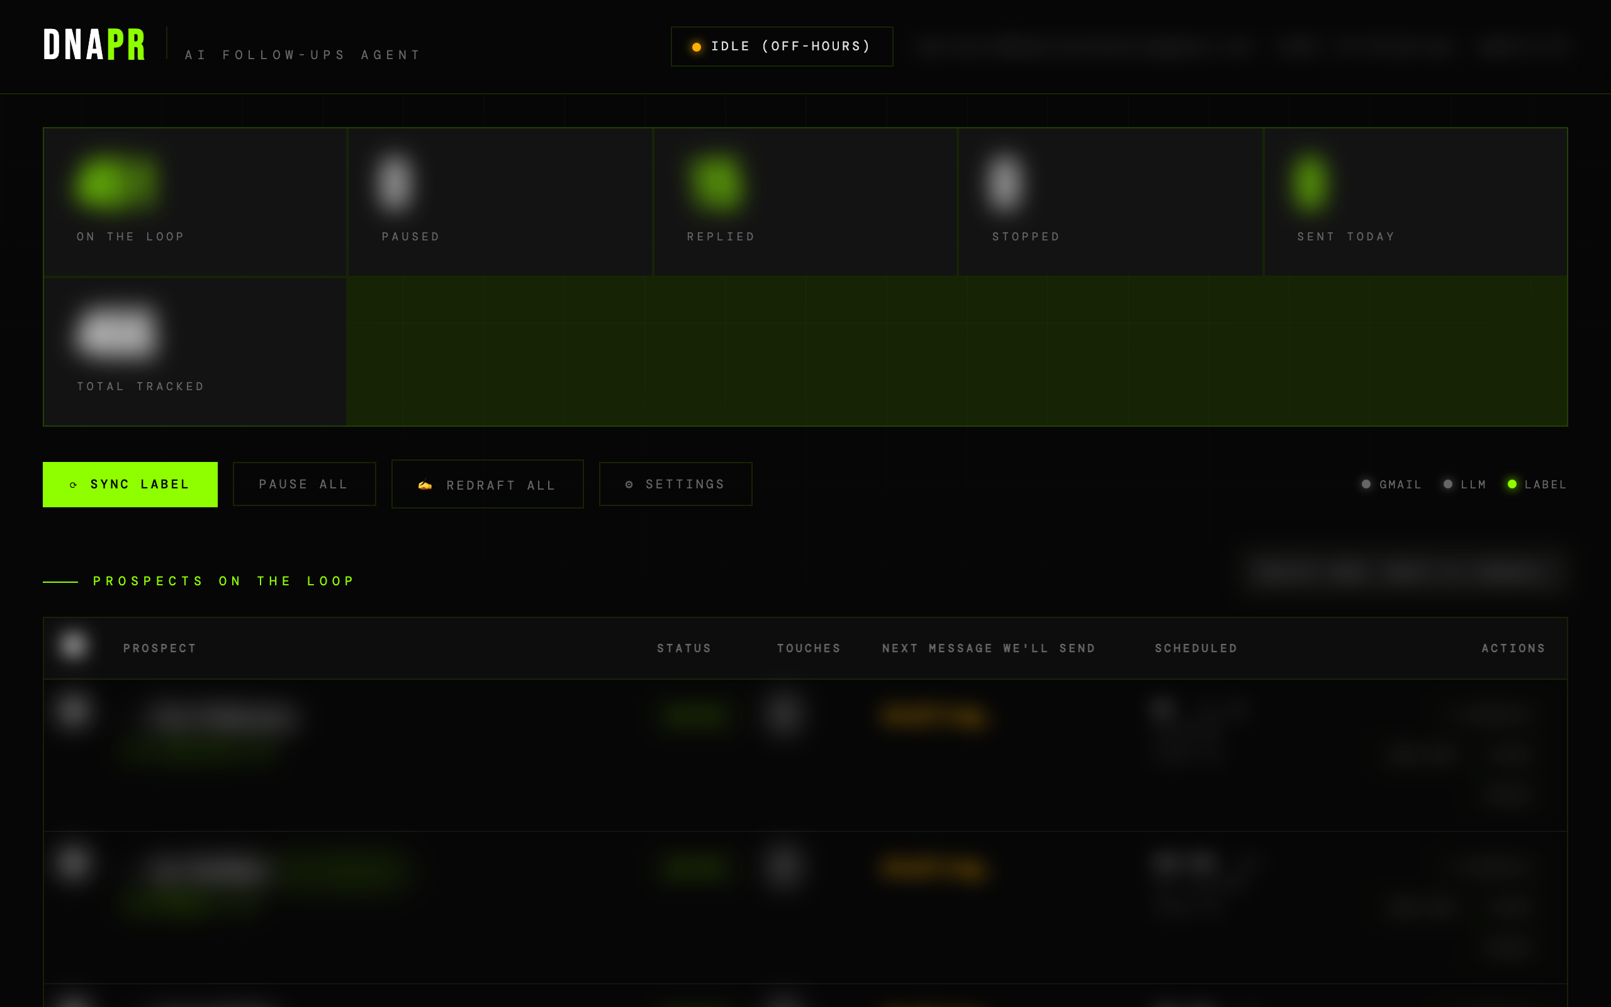Image resolution: width=1611 pixels, height=1007 pixels.
Task: Click the AI Follow-Ups Agent subtitle
Action: coord(303,55)
